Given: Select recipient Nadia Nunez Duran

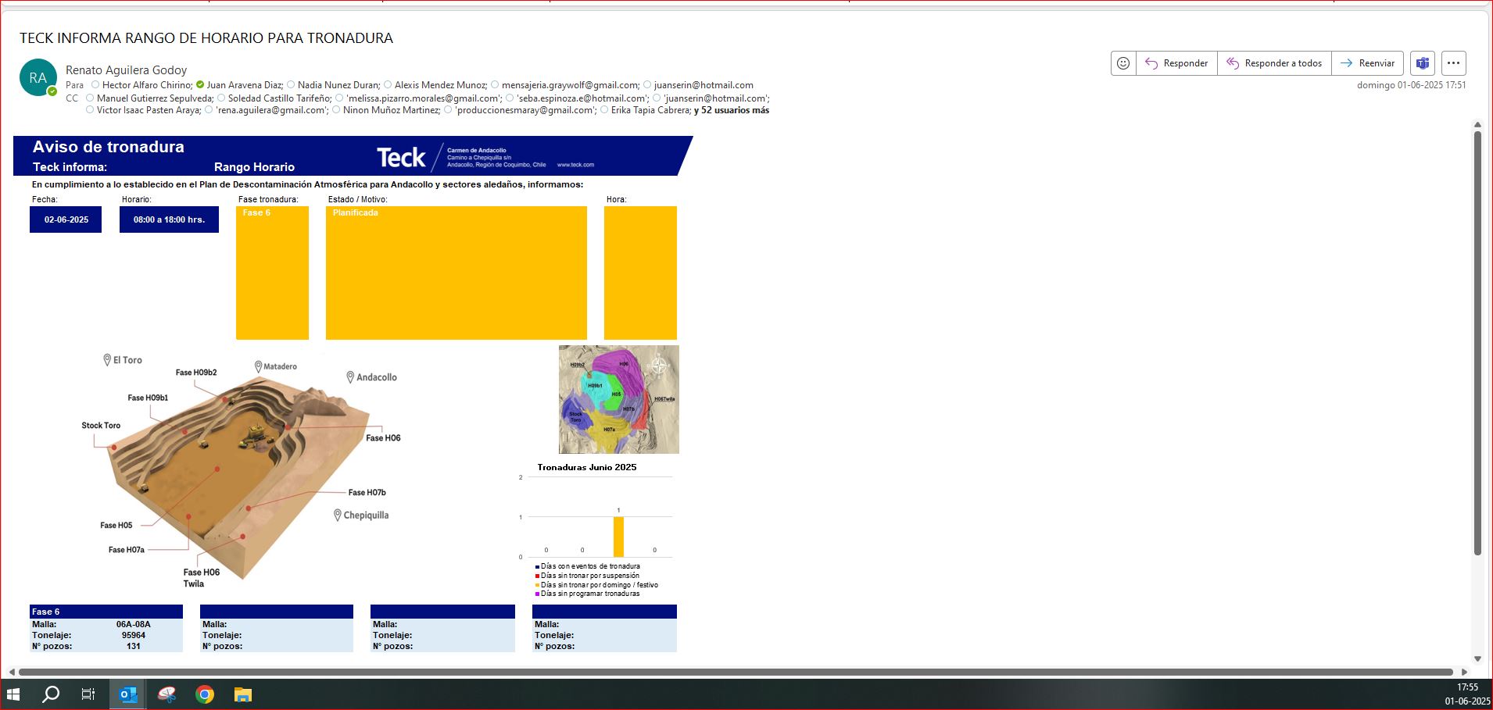Looking at the screenshot, I should 338,85.
